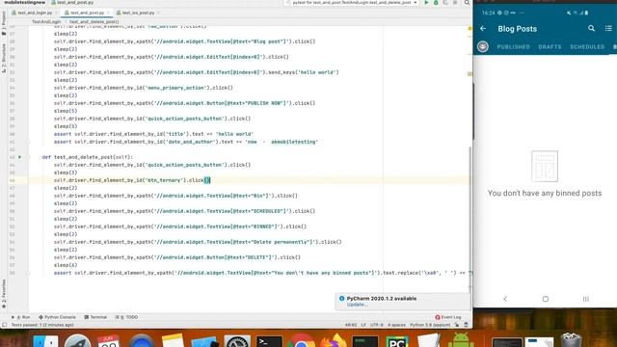Click the Update link in PyCharm notification
This screenshot has width=617, height=347.
(x=357, y=305)
